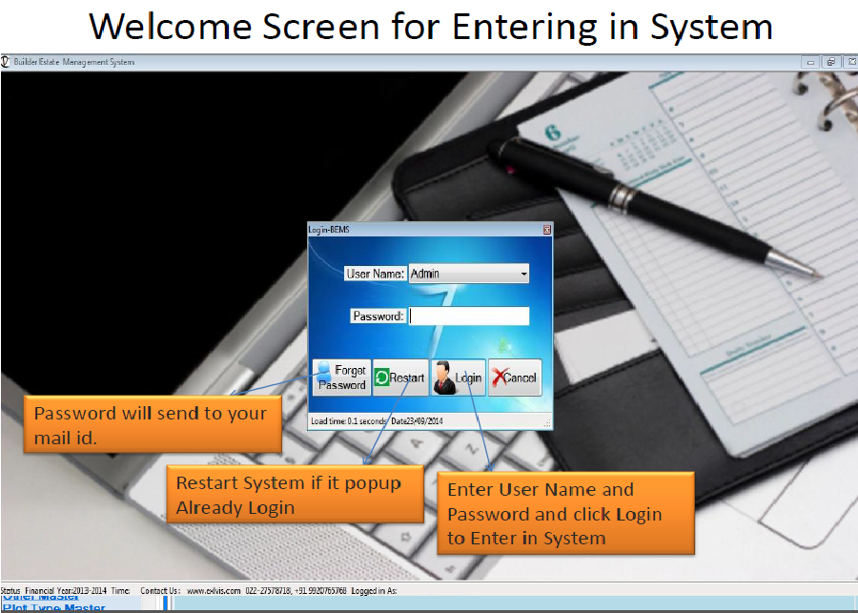Click the contact phone numbers in status bar

[x=296, y=590]
